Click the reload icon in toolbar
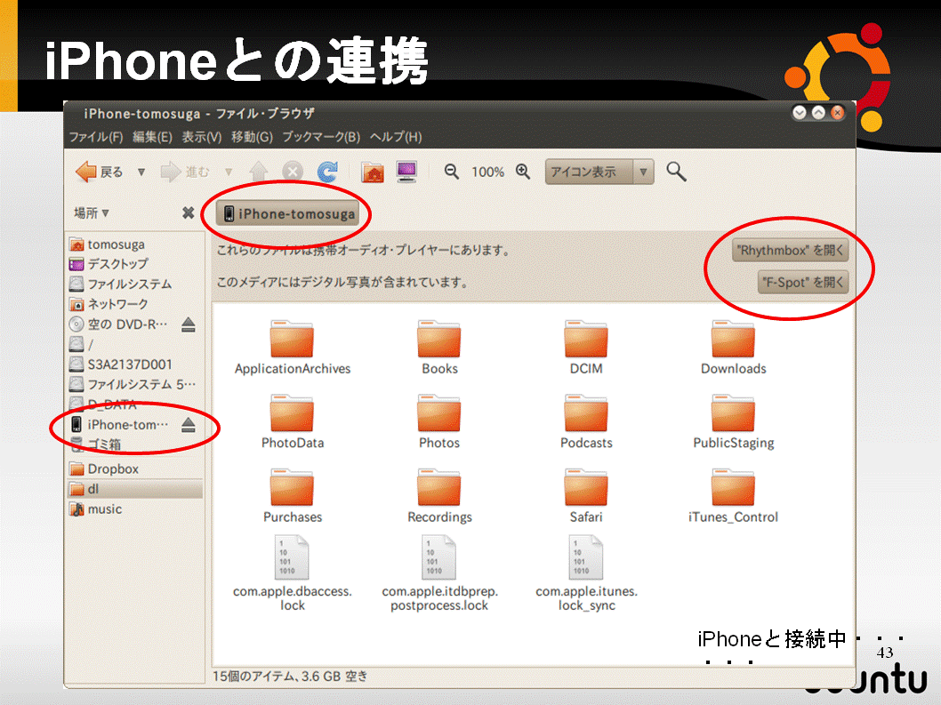 (x=327, y=172)
